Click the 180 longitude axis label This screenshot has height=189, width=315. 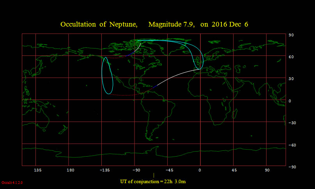click(x=71, y=170)
